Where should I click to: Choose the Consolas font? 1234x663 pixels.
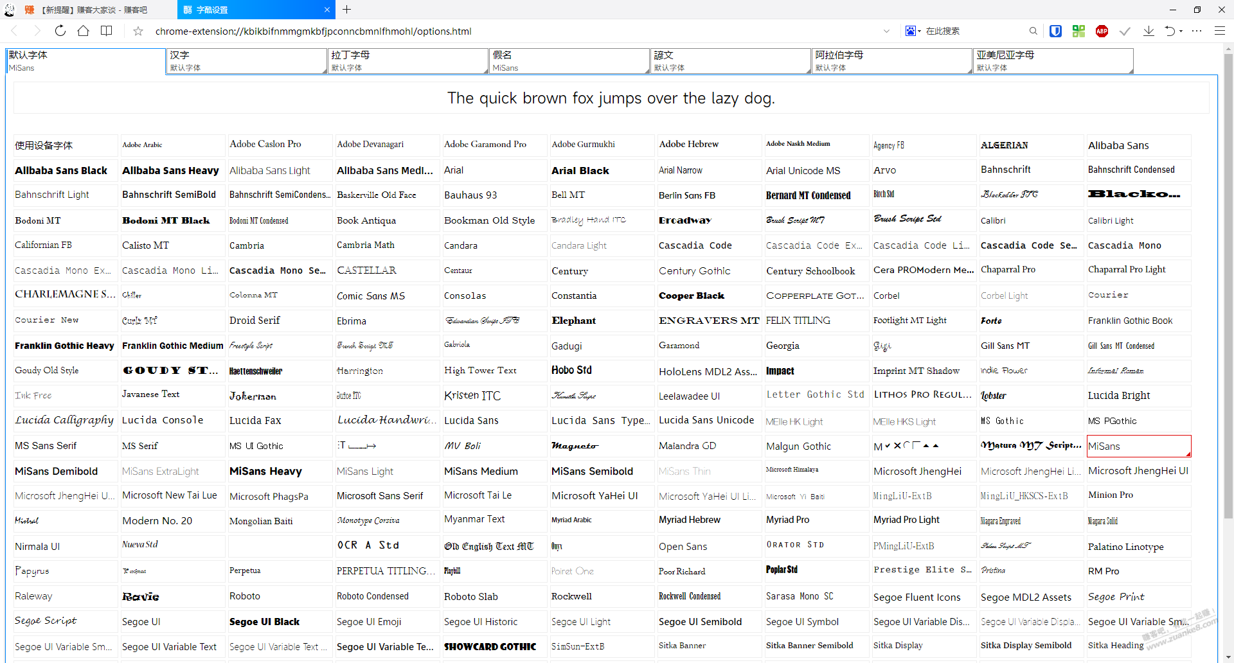494,296
